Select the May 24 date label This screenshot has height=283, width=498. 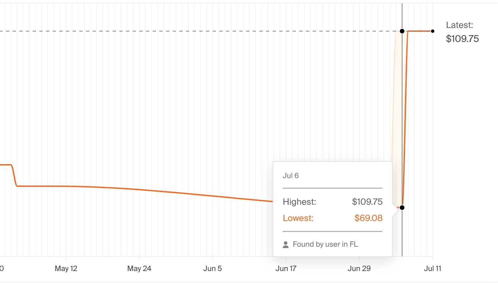click(139, 268)
